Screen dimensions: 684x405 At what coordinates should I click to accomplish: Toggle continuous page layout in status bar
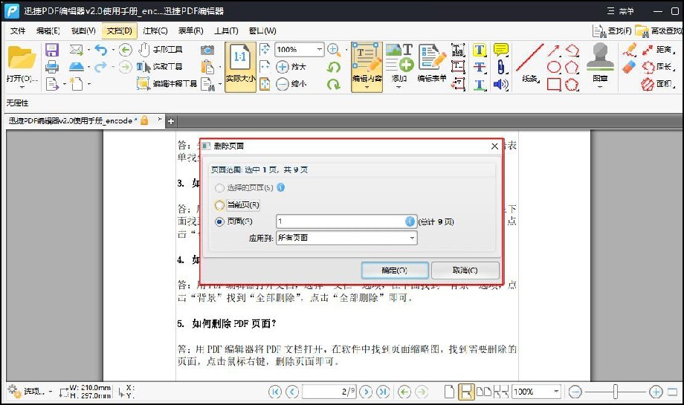click(x=466, y=392)
